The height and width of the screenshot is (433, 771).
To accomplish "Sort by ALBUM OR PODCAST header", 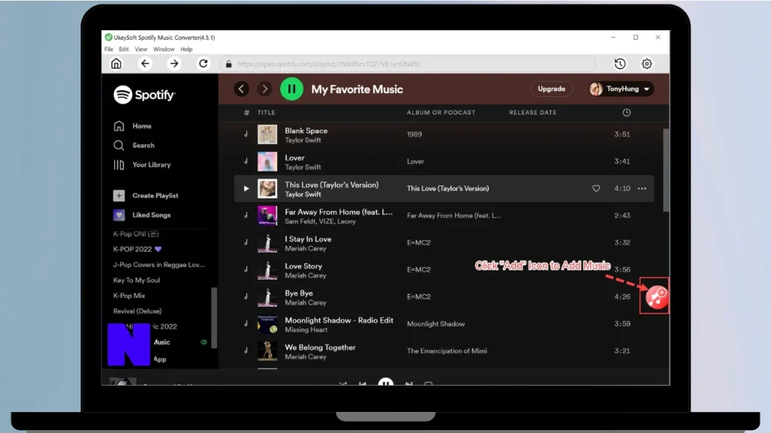I will point(441,113).
